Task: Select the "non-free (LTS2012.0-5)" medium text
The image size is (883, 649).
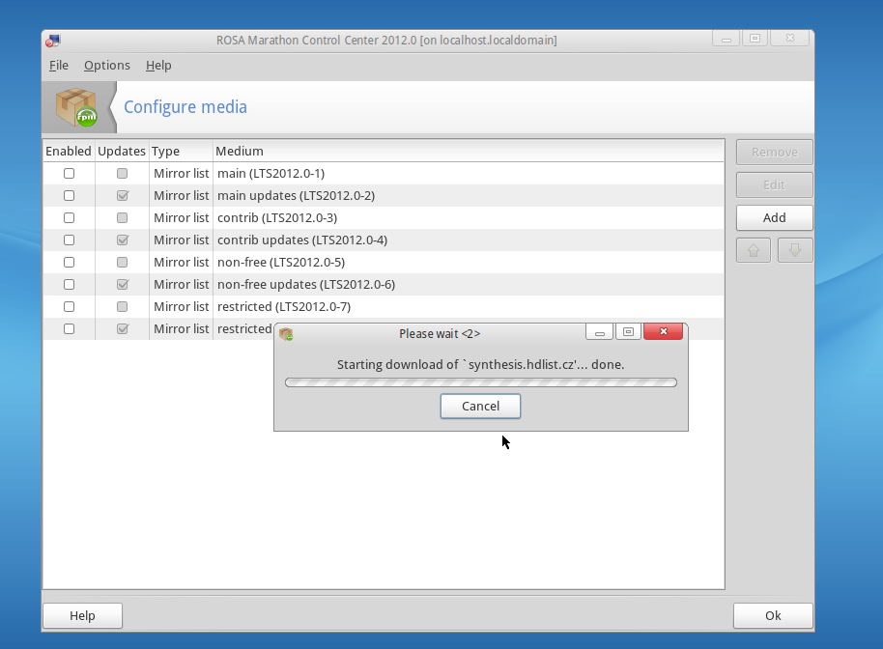Action: [281, 263]
